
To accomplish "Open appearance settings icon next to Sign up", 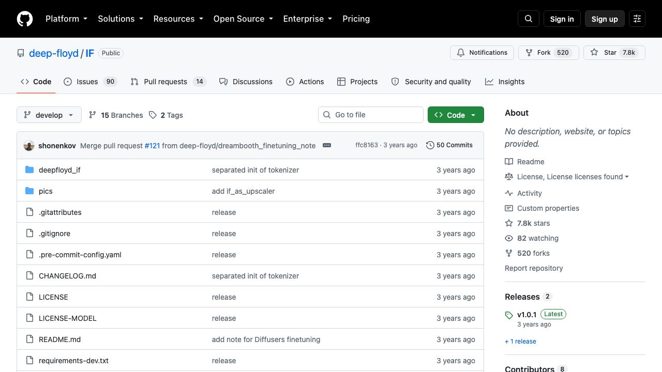I will [x=637, y=19].
